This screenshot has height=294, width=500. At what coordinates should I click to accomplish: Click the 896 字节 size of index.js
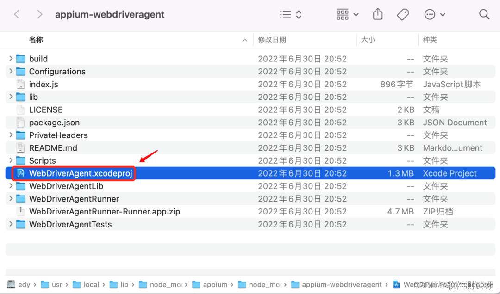pos(397,84)
